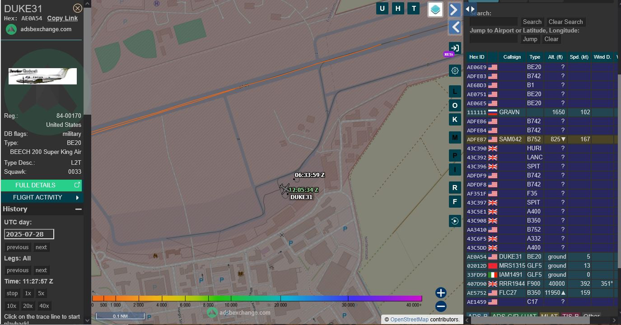The height and width of the screenshot is (325, 621).
Task: Expand the Flight Activity section
Action: coord(42,197)
